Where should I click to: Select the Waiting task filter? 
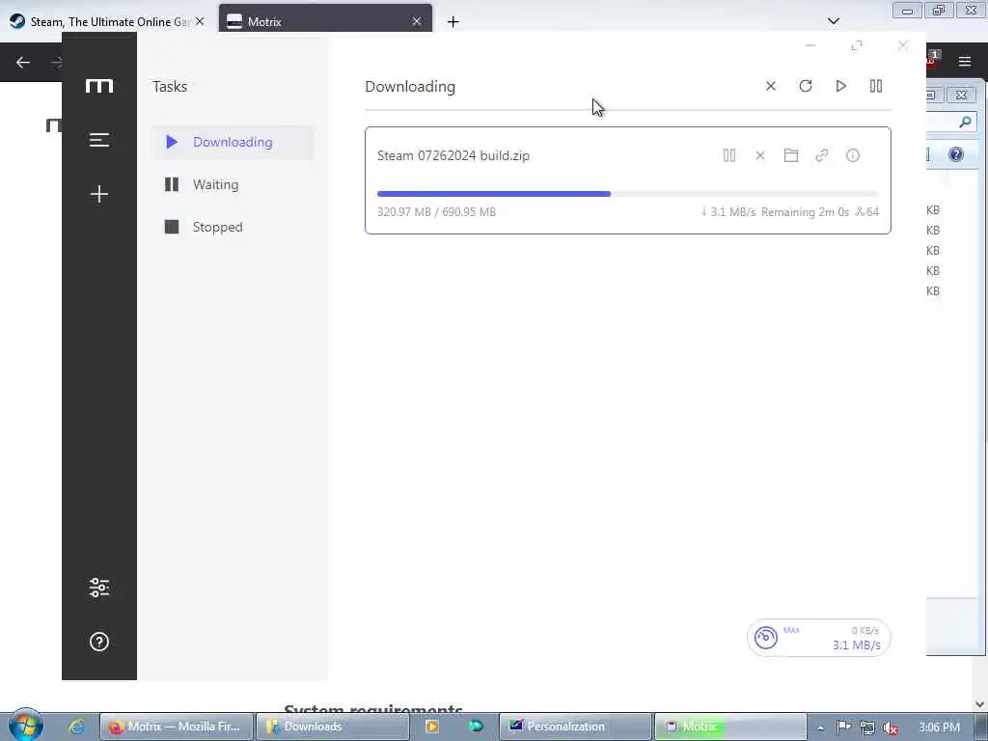pyautogui.click(x=233, y=184)
